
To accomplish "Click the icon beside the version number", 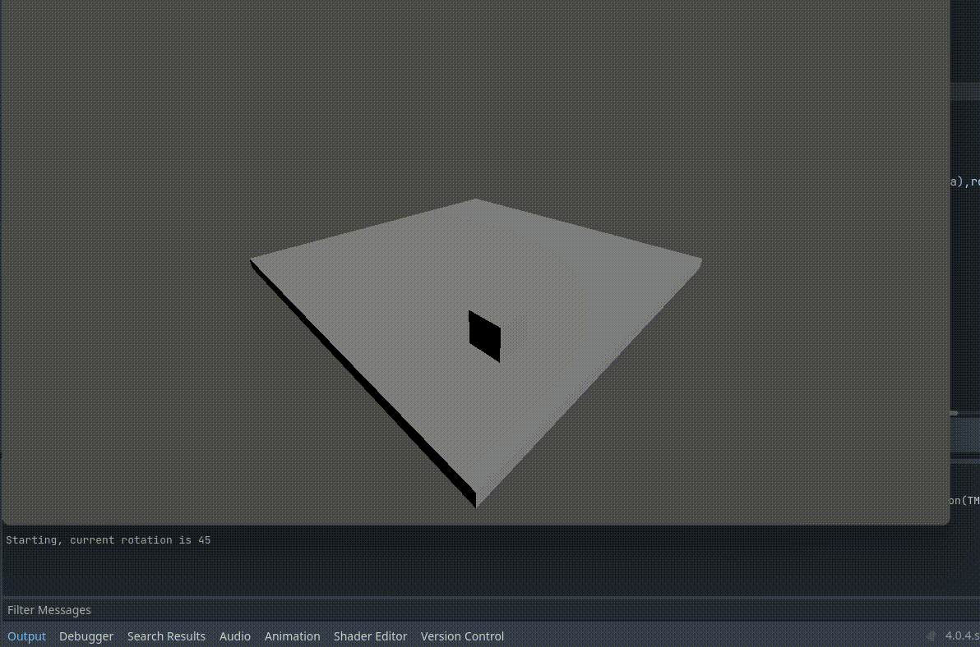I will [x=931, y=636].
